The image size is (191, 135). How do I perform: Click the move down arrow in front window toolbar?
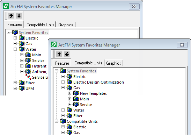pyautogui.click(x=67, y=54)
